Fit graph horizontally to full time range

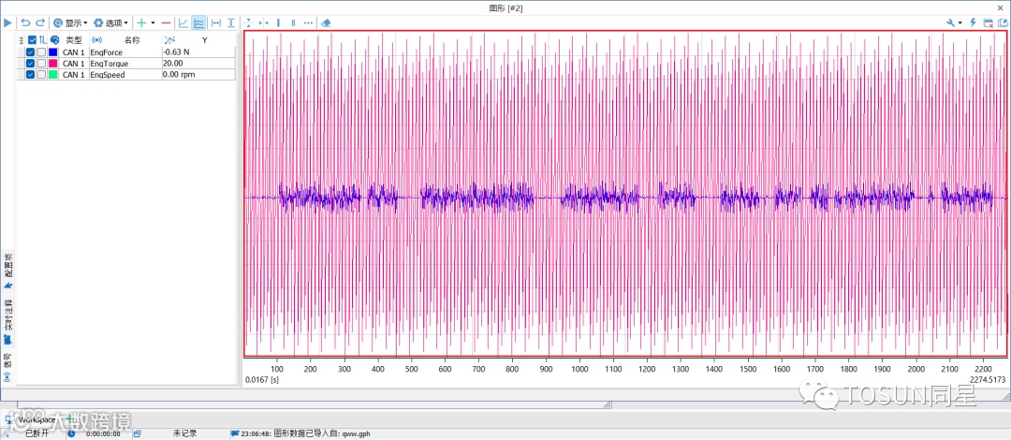pos(216,22)
